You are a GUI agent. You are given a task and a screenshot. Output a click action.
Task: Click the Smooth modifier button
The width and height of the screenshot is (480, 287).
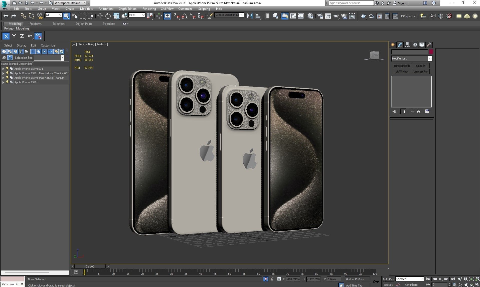pos(420,66)
